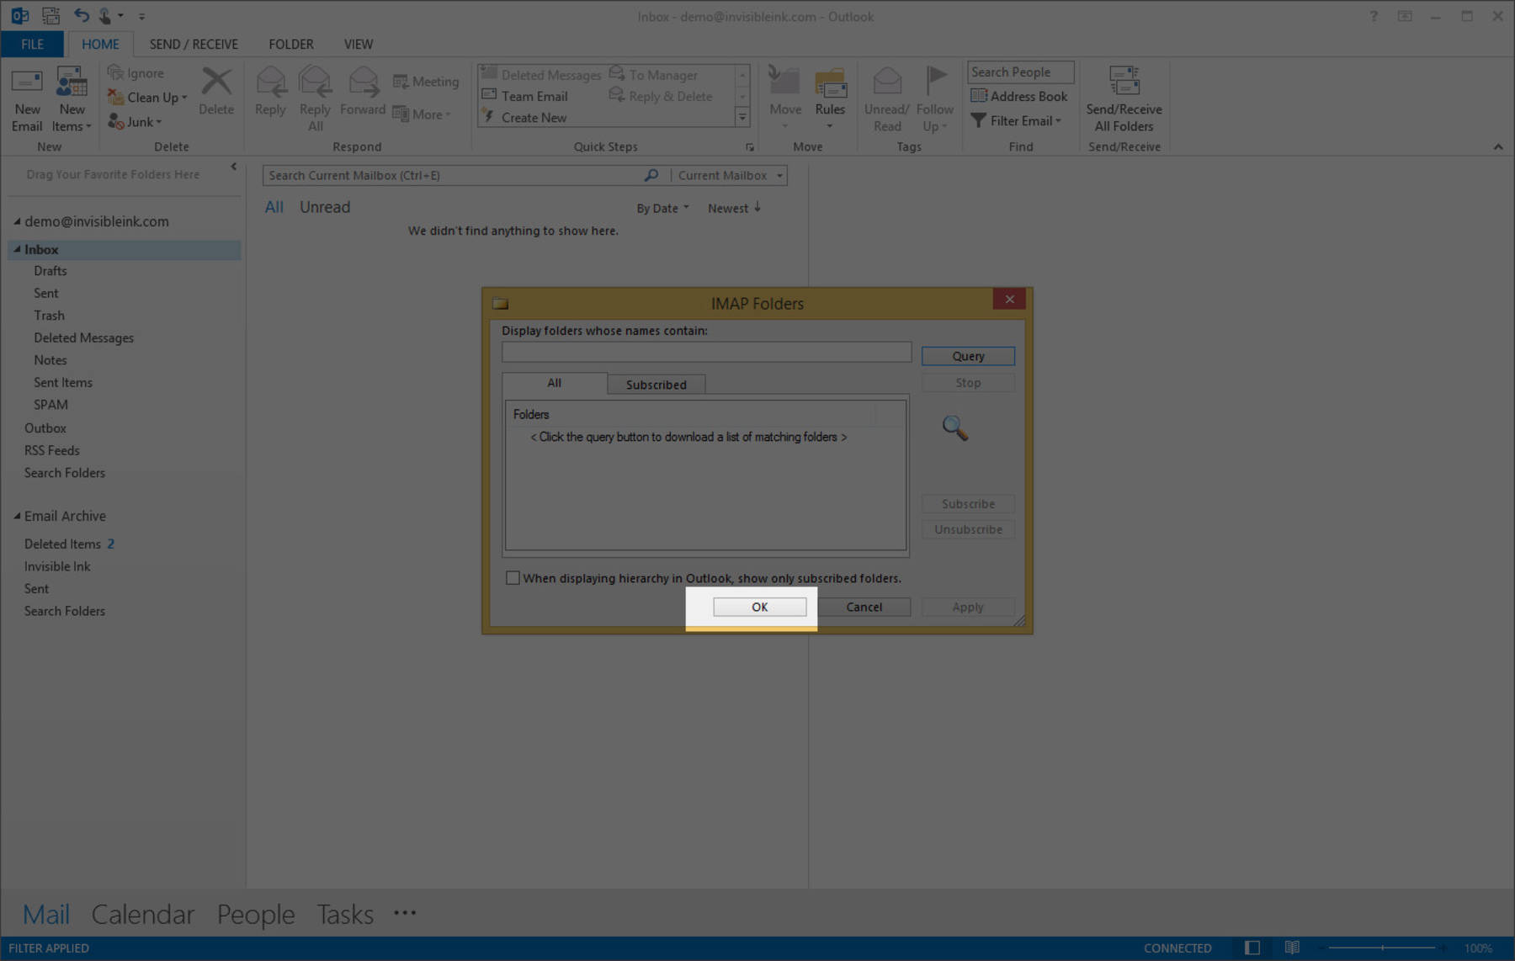Open the Address Book
1515x961 pixels.
1018,96
